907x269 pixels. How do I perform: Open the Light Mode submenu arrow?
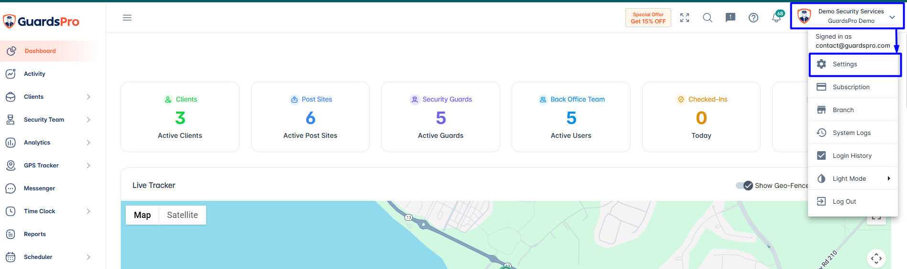(889, 178)
